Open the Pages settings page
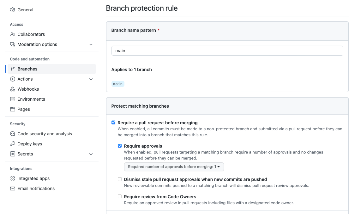355x214 pixels. [x=24, y=109]
